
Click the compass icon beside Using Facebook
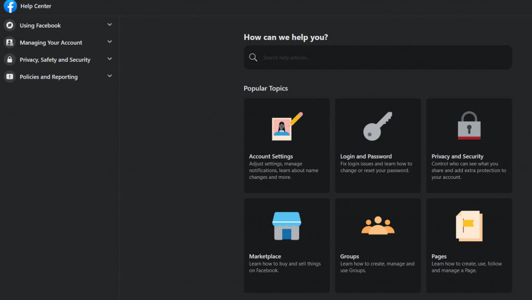(9, 25)
